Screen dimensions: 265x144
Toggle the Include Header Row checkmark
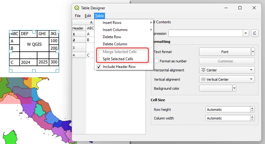[x=99, y=67]
